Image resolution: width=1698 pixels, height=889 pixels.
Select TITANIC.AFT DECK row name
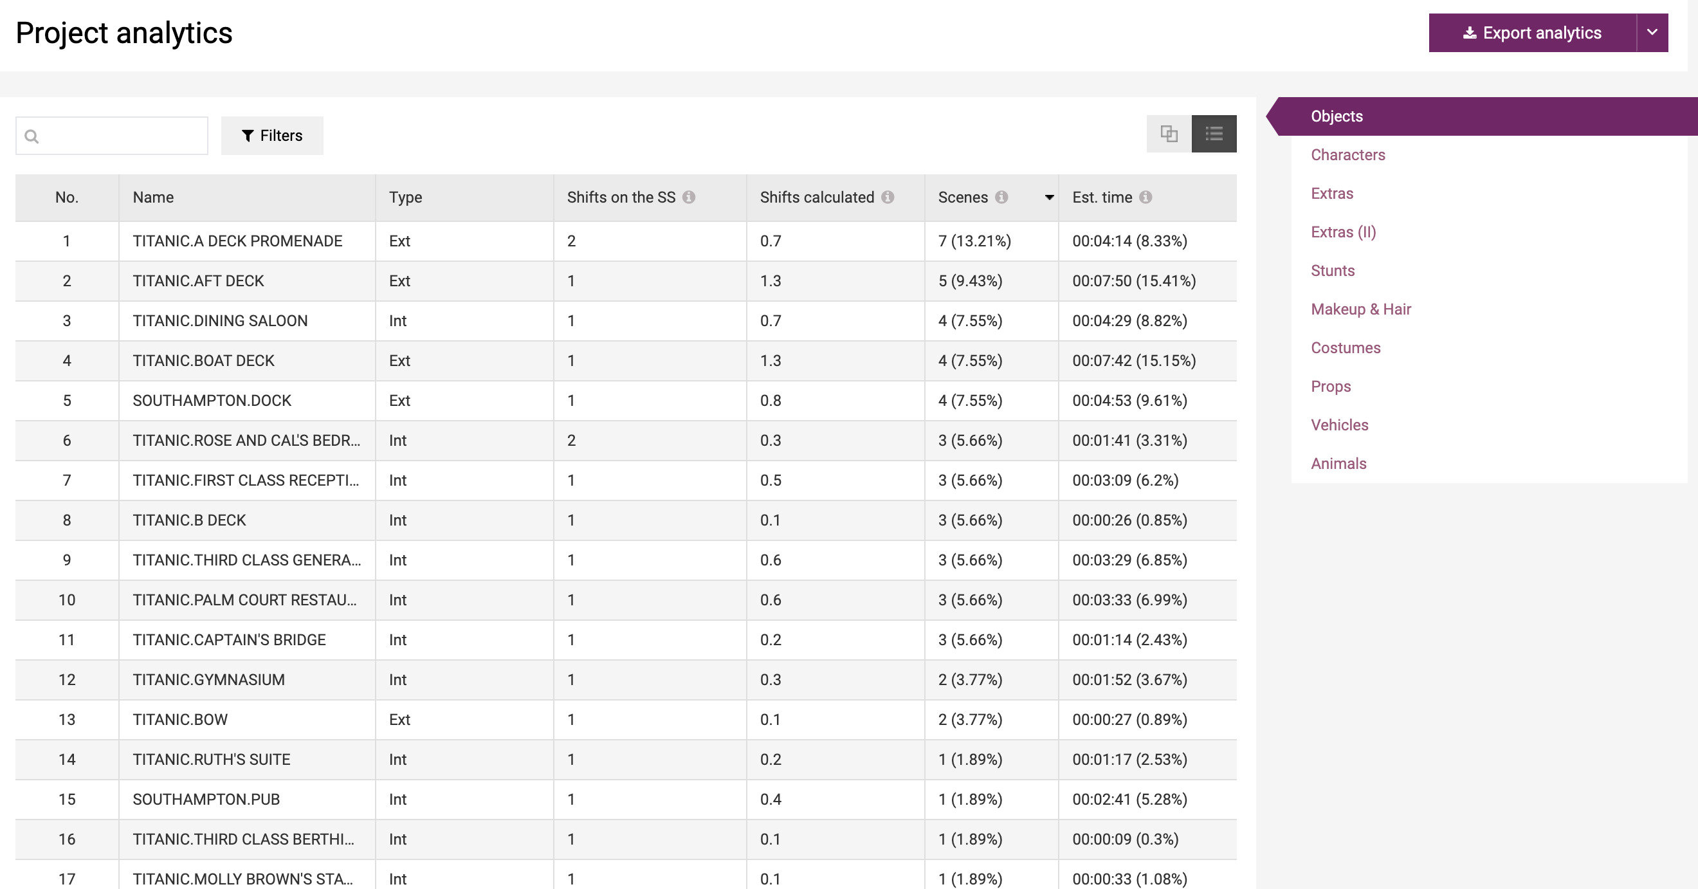pyautogui.click(x=197, y=281)
